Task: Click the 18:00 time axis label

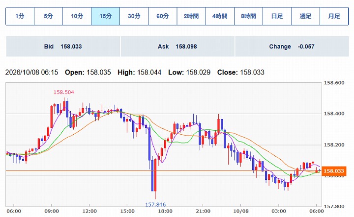Action: tap(165, 212)
